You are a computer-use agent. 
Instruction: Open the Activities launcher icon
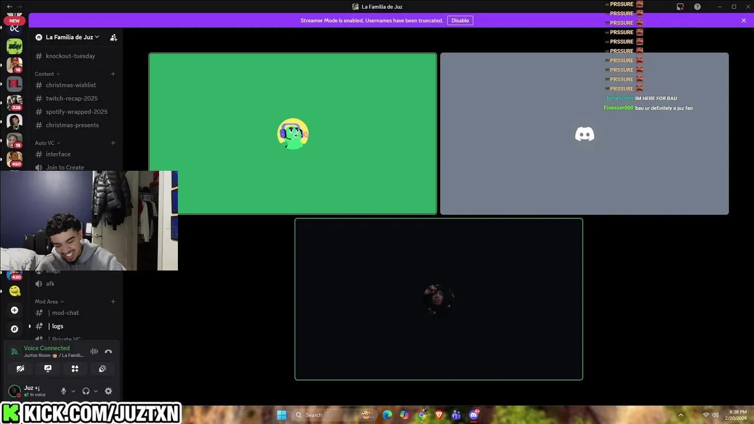75,369
